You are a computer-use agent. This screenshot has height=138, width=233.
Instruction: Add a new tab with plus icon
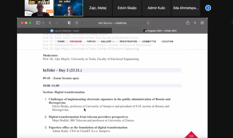point(195,23)
